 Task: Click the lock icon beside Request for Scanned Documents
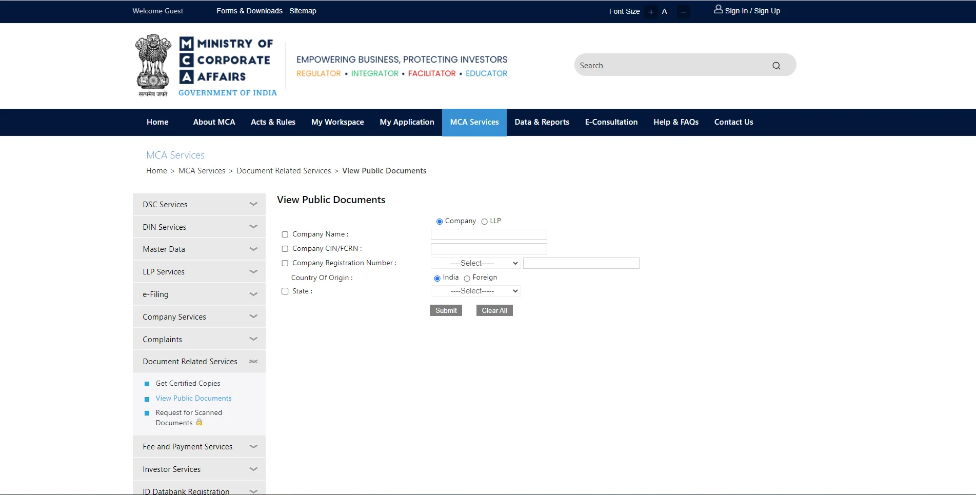(x=200, y=422)
